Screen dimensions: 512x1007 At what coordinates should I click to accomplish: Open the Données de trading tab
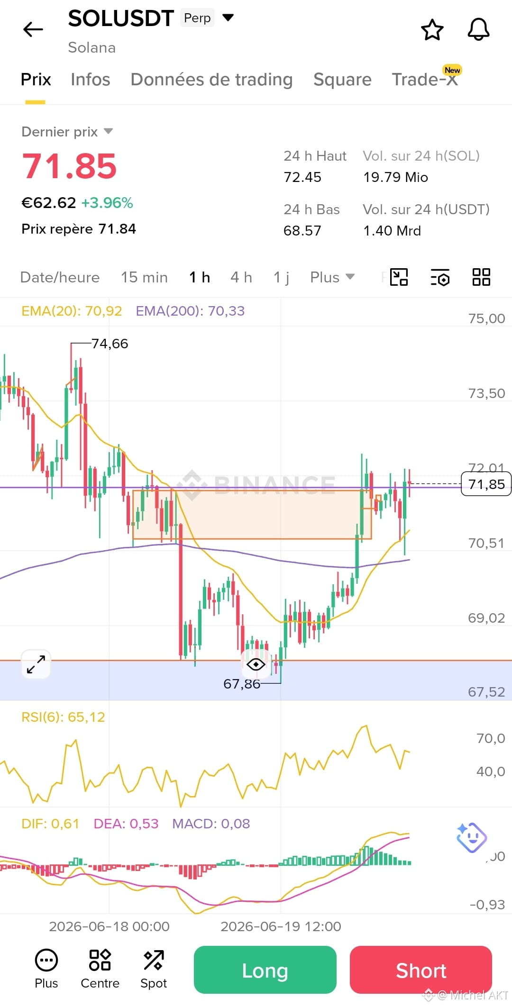(211, 80)
